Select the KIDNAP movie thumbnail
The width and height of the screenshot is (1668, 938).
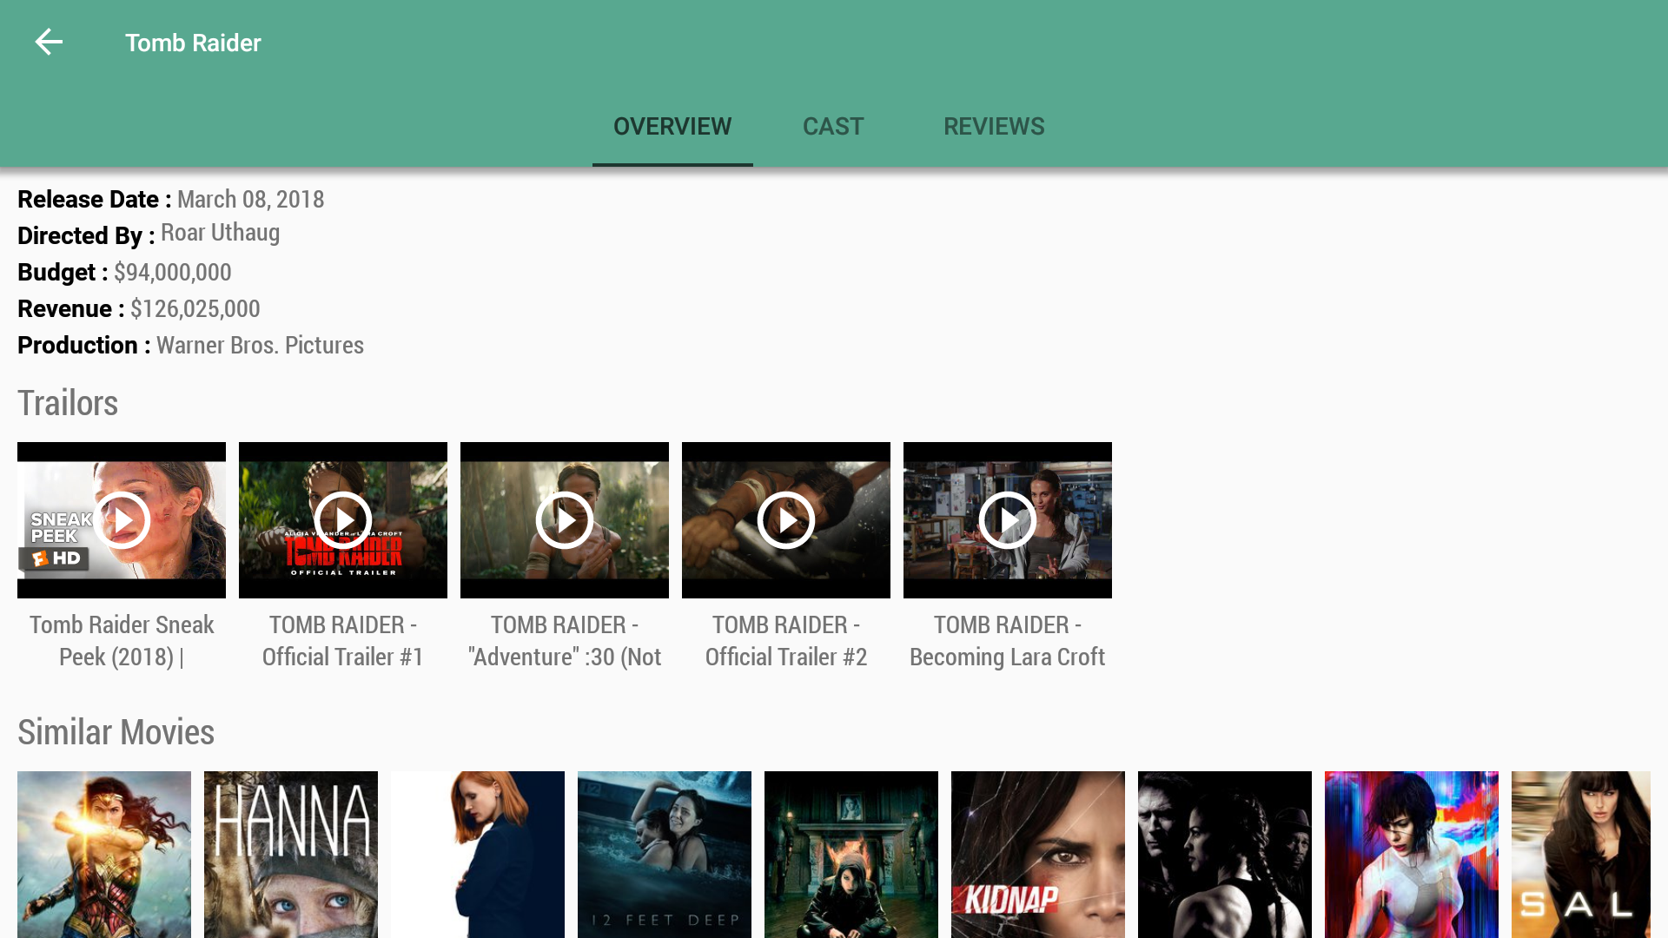[x=1037, y=855]
